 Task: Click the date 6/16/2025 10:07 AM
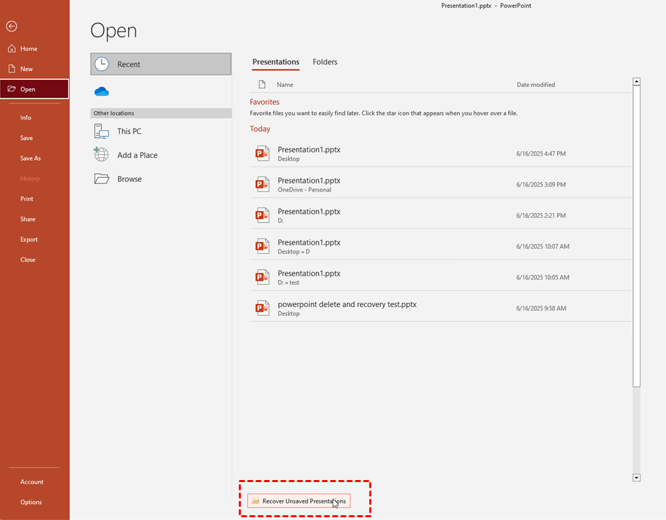tap(542, 246)
